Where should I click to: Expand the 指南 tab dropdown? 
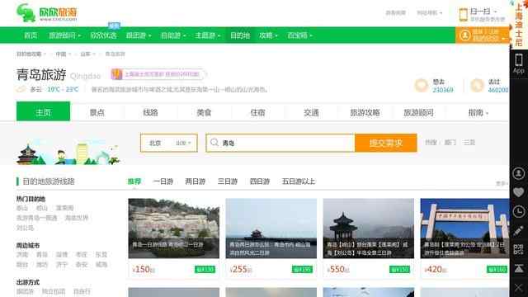click(478, 112)
